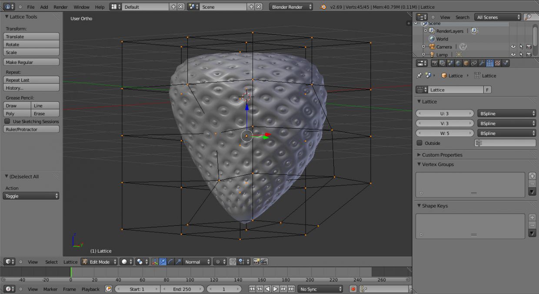Open the Window menu
Screen dimensions: 539x294
tap(81, 7)
